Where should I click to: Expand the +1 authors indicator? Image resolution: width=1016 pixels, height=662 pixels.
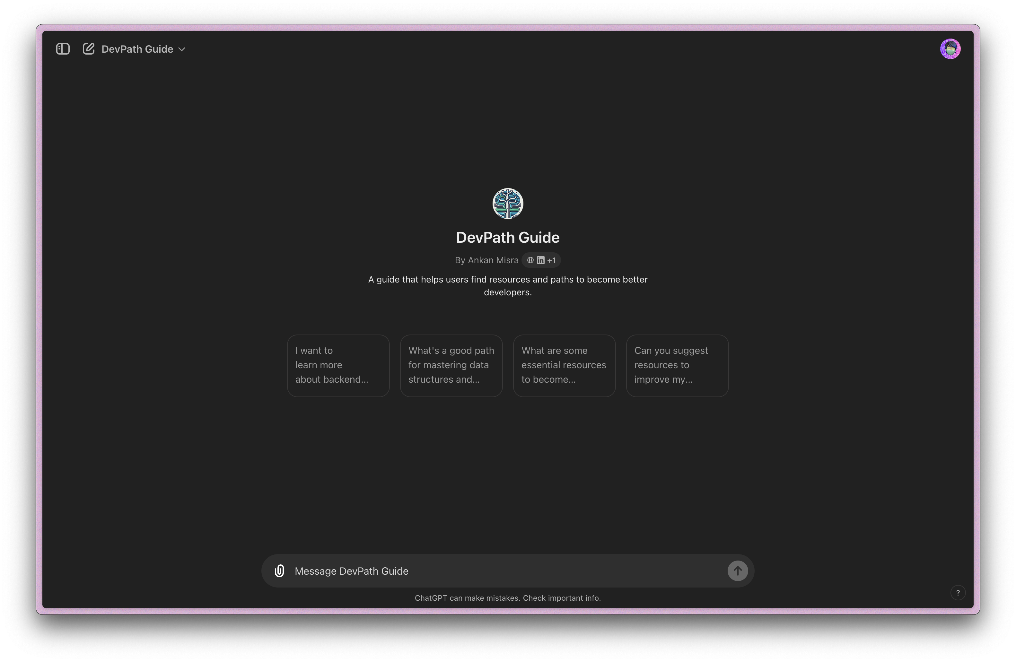[x=552, y=260]
